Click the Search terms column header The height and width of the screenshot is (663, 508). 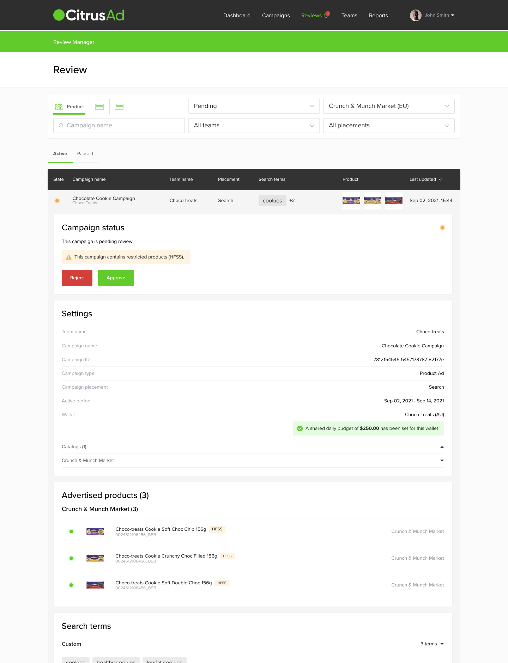coord(272,180)
